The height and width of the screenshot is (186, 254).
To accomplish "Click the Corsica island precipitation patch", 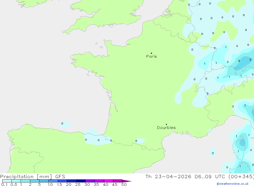I will (x=242, y=143).
